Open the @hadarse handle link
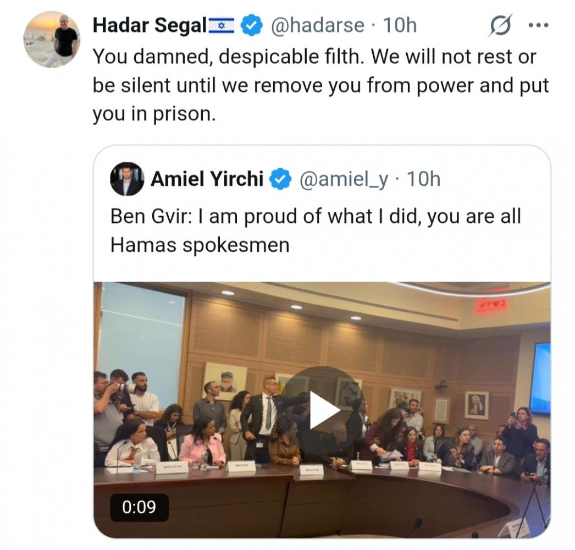575x550 pixels. click(x=318, y=25)
